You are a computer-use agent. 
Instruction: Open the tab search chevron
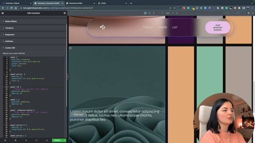(252, 3)
